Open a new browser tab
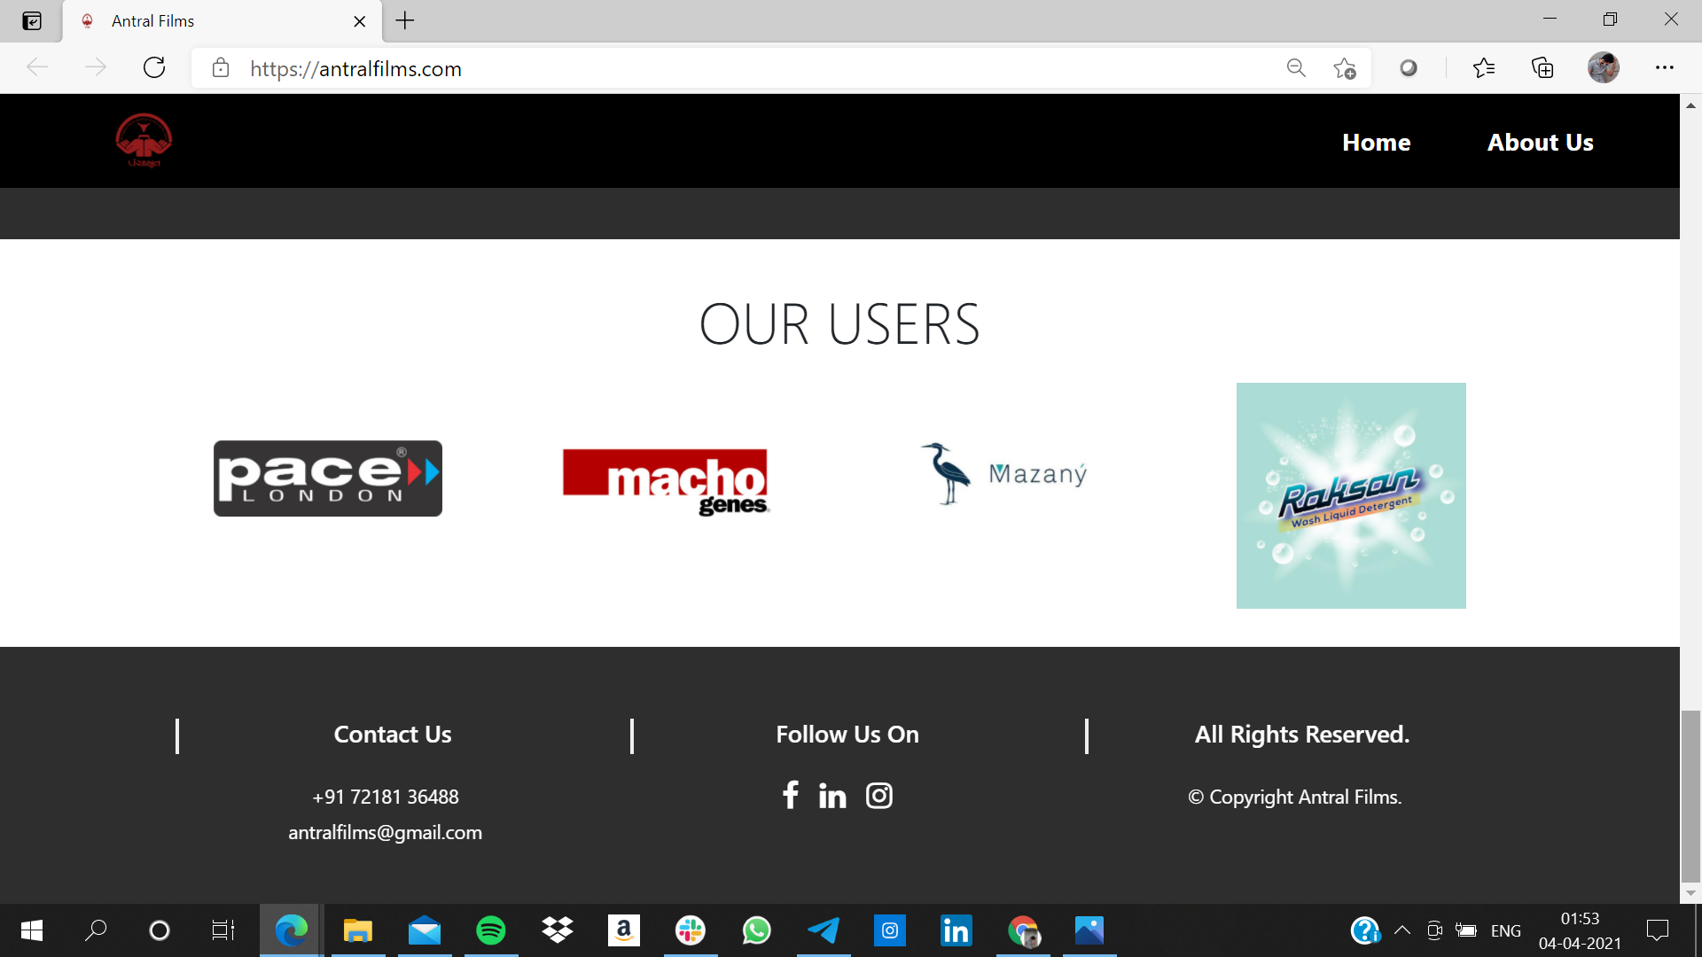Viewport: 1702px width, 957px height. pos(405,20)
